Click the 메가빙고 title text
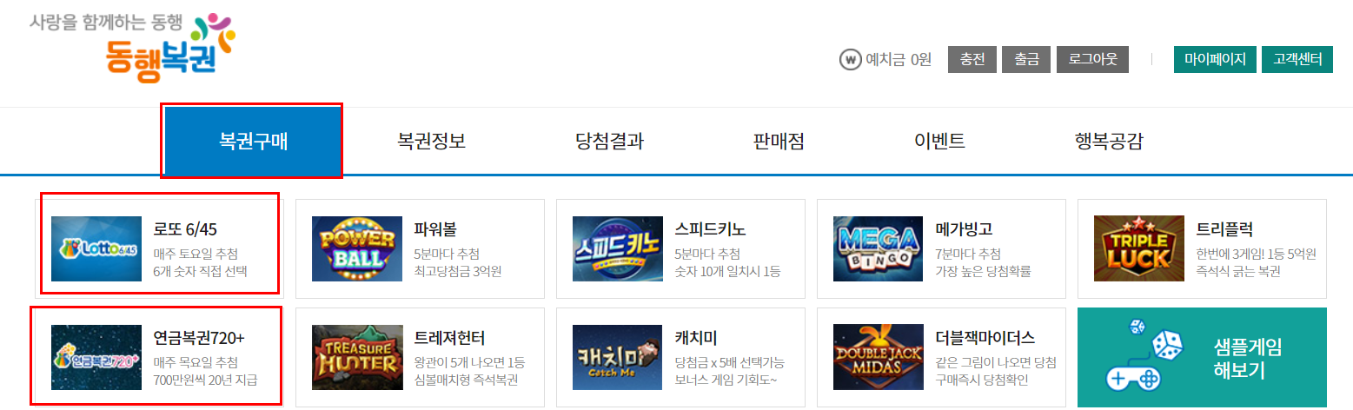 click(964, 229)
